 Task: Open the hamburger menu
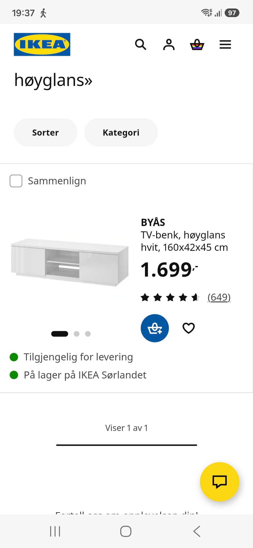tap(225, 45)
